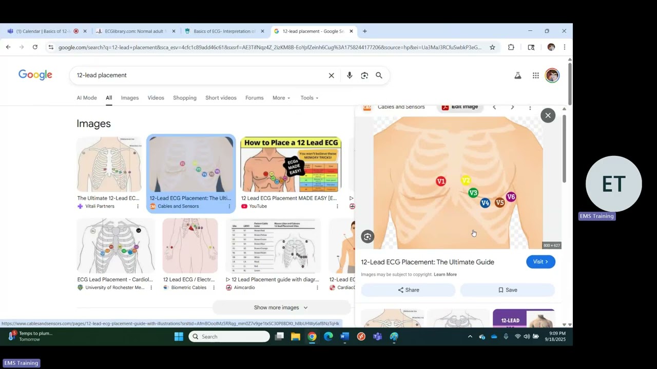Clear the search box with the X icon
Viewport: 657px width, 369px height.
pos(332,75)
